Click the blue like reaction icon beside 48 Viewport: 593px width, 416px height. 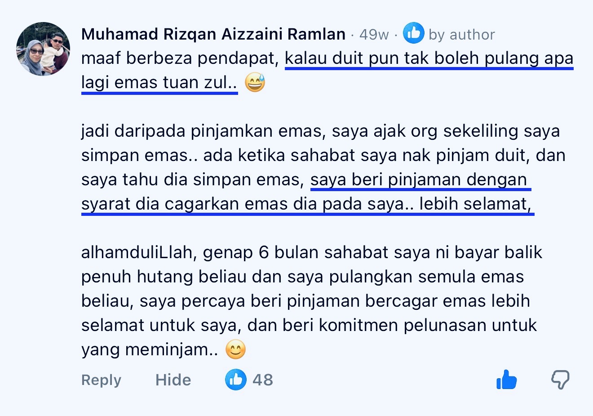point(236,379)
